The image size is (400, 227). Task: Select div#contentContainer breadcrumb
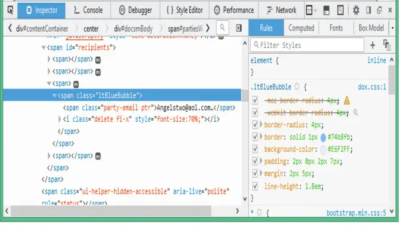pos(42,29)
